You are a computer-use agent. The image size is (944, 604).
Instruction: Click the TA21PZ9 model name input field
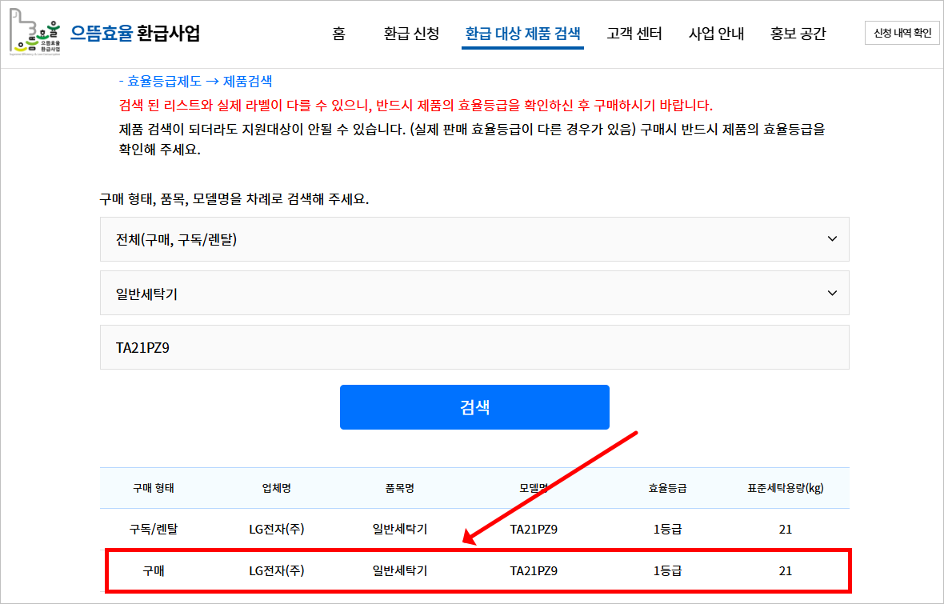point(474,347)
